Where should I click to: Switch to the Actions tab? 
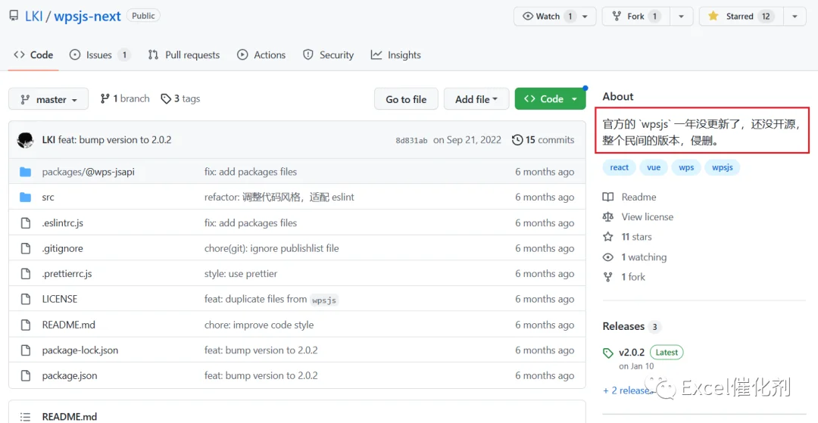(261, 54)
